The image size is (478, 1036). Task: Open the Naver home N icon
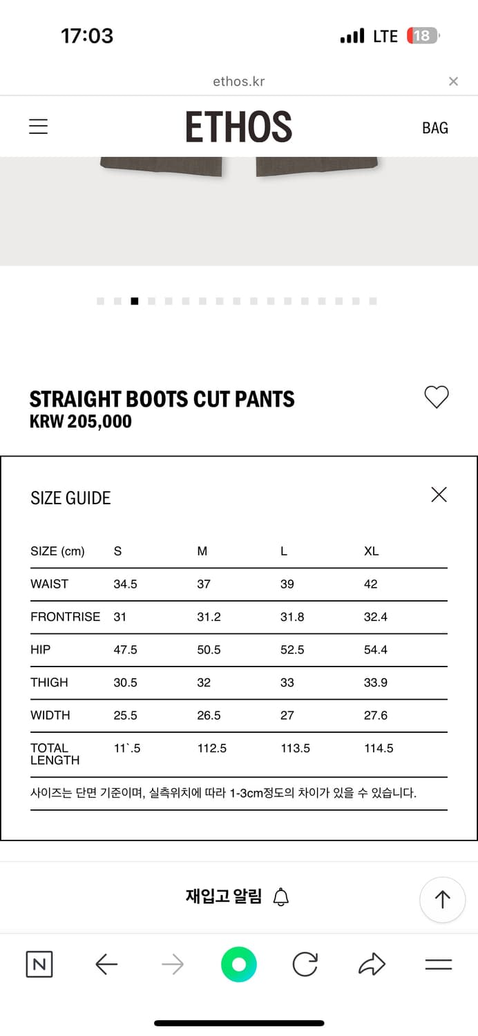(39, 964)
